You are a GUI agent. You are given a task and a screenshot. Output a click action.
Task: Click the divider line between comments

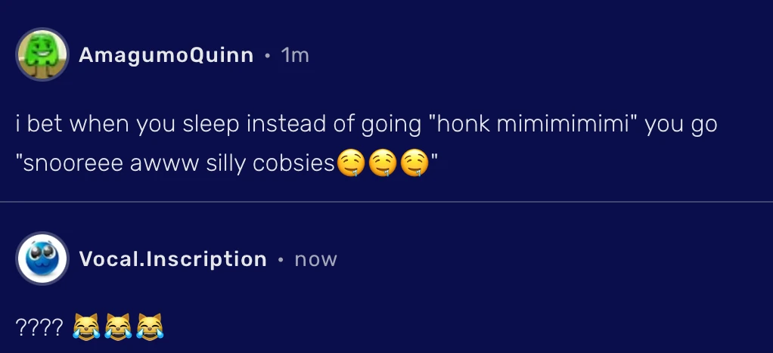(386, 203)
